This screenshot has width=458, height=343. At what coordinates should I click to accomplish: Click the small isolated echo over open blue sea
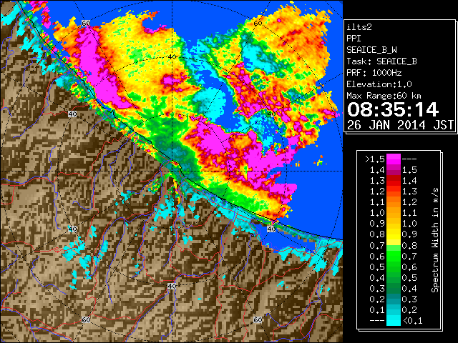pos(320,161)
